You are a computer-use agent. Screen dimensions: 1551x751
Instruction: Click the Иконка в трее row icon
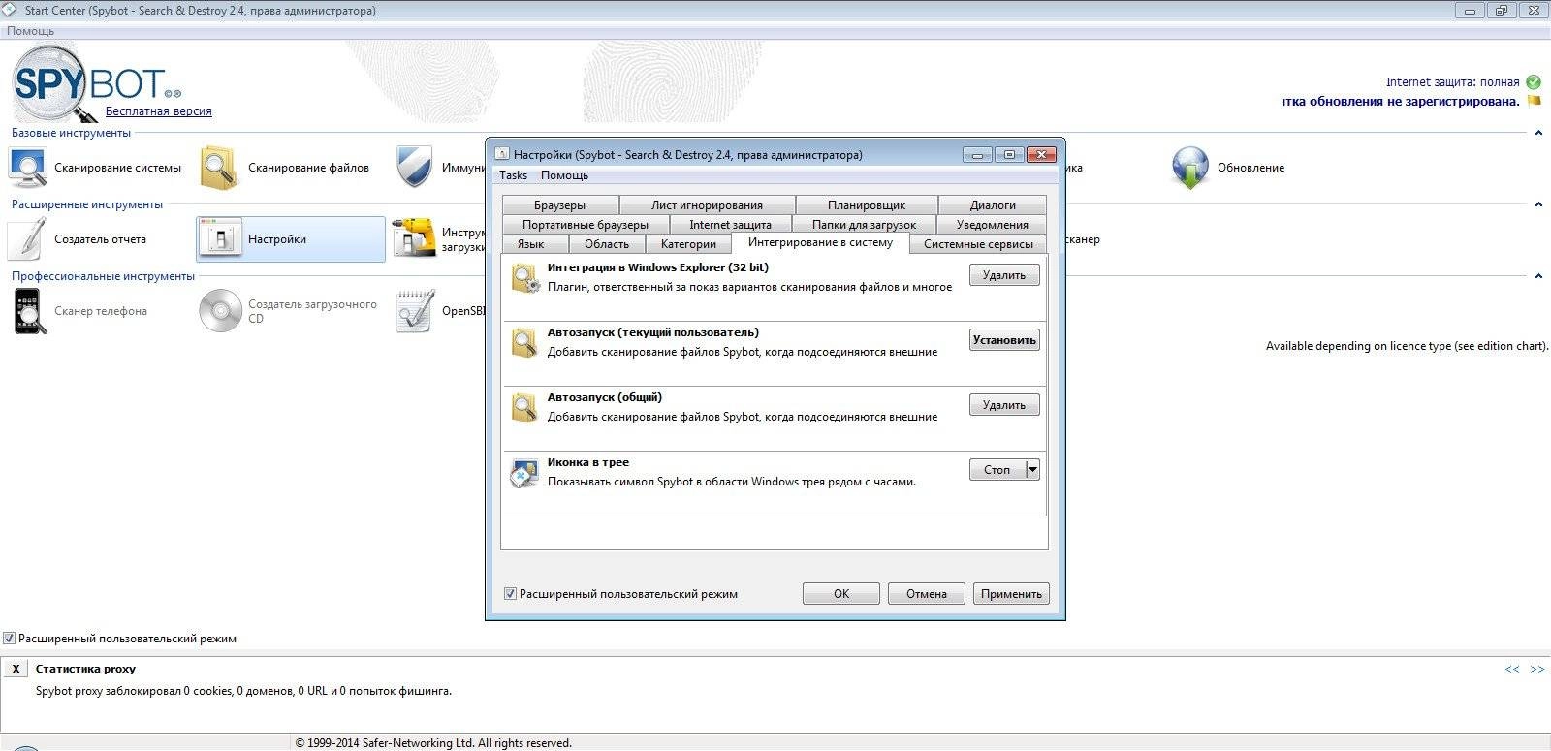click(x=525, y=473)
